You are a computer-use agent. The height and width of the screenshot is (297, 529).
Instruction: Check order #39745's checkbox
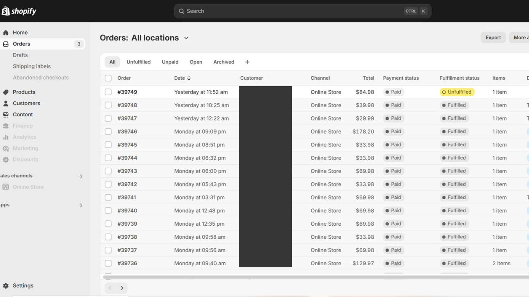pos(108,145)
